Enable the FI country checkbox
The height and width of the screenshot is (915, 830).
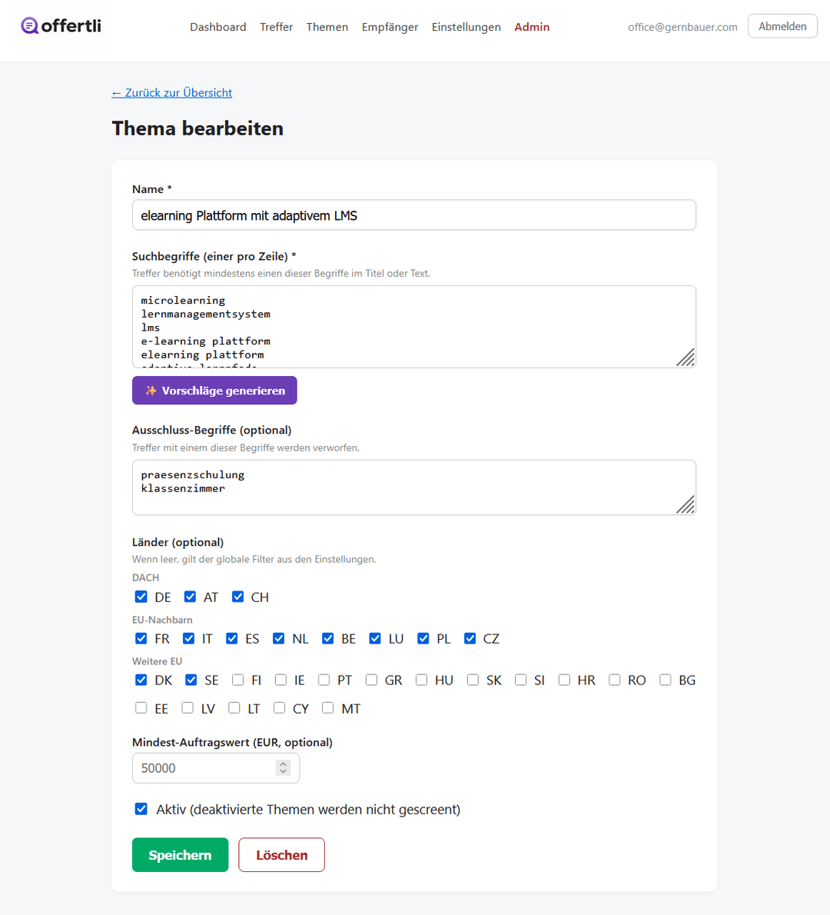pos(237,680)
